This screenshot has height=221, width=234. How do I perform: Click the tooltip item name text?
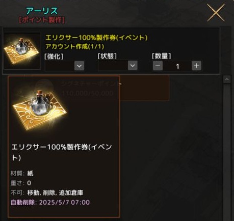point(62,152)
